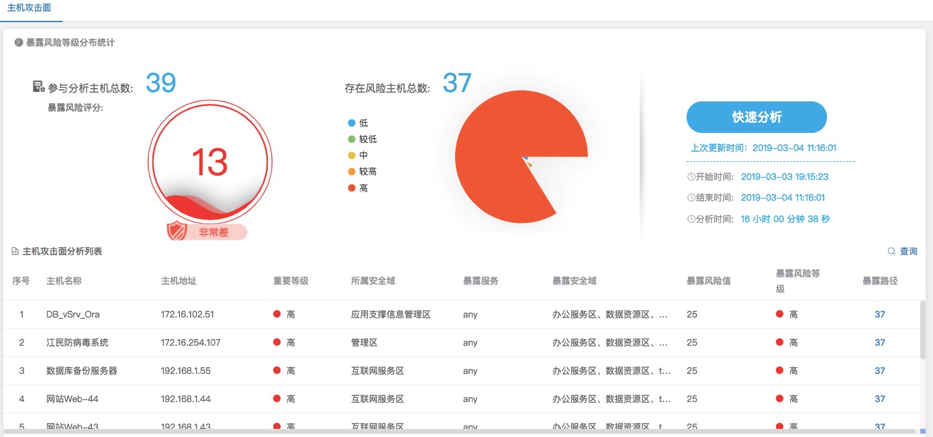Click the clock icon beside 分析时间
This screenshot has width=933, height=437.
(691, 219)
